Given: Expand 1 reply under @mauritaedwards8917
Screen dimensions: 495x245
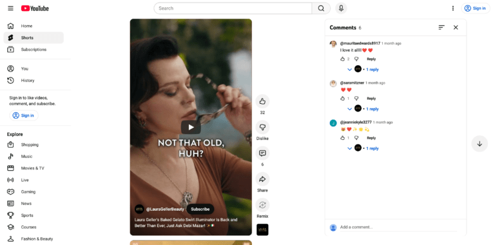Looking at the screenshot, I should (x=363, y=69).
